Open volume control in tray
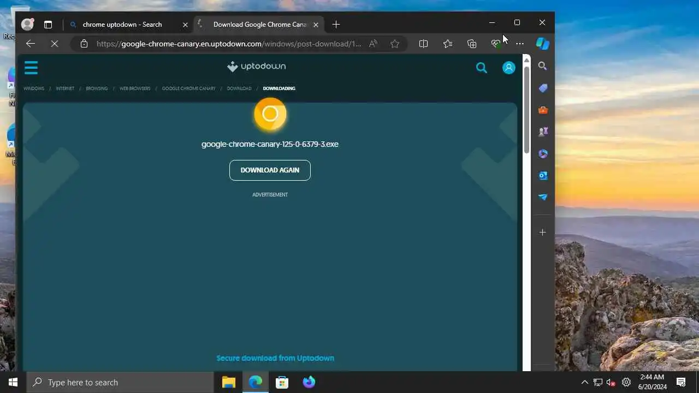This screenshot has height=393, width=699. 611,382
